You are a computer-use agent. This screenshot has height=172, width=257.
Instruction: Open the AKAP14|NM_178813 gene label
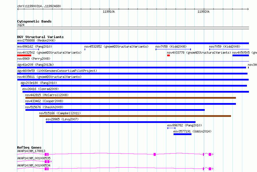coord(31,151)
